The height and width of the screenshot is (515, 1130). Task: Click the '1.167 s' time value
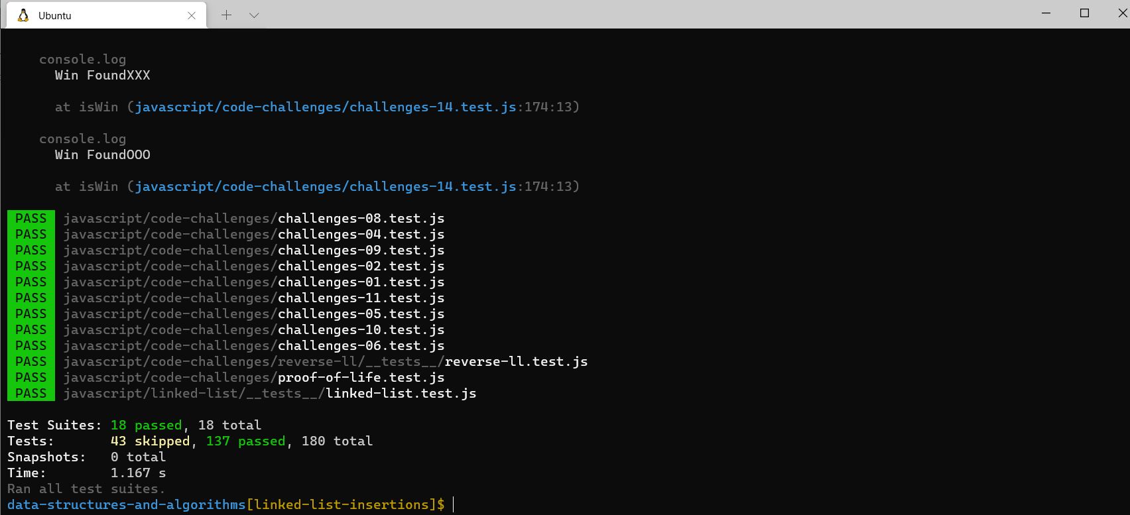[x=138, y=473]
